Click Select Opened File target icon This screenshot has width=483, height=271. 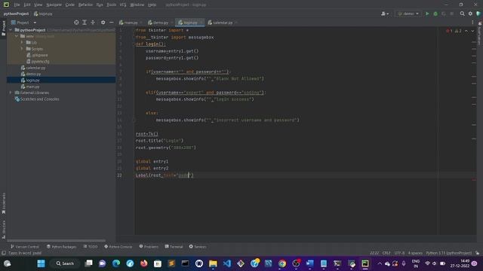point(76,23)
